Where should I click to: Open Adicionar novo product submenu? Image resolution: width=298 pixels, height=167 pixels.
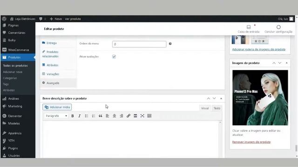[13, 72]
